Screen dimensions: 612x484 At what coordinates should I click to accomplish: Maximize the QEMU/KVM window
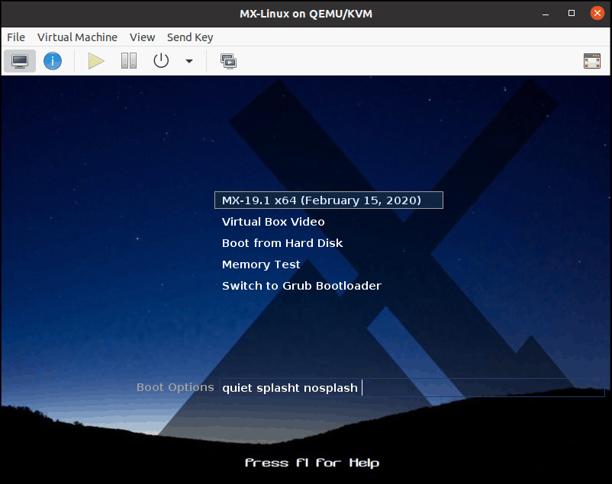point(572,13)
